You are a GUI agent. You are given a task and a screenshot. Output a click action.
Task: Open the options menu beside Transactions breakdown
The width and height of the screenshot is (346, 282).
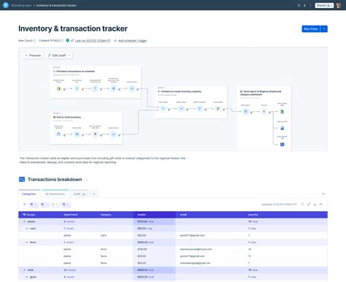87,180
